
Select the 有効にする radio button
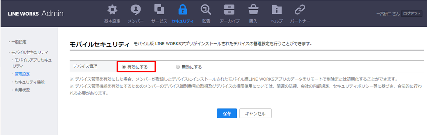pyautogui.click(x=124, y=67)
